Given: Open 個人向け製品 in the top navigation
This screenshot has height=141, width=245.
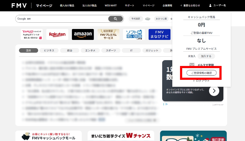Looking at the screenshot, I should [x=67, y=6].
